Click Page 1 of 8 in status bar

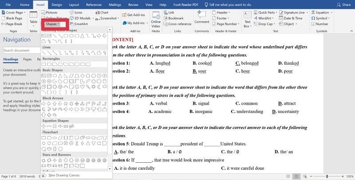click(x=8, y=176)
